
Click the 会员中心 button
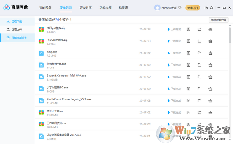coord(193,8)
